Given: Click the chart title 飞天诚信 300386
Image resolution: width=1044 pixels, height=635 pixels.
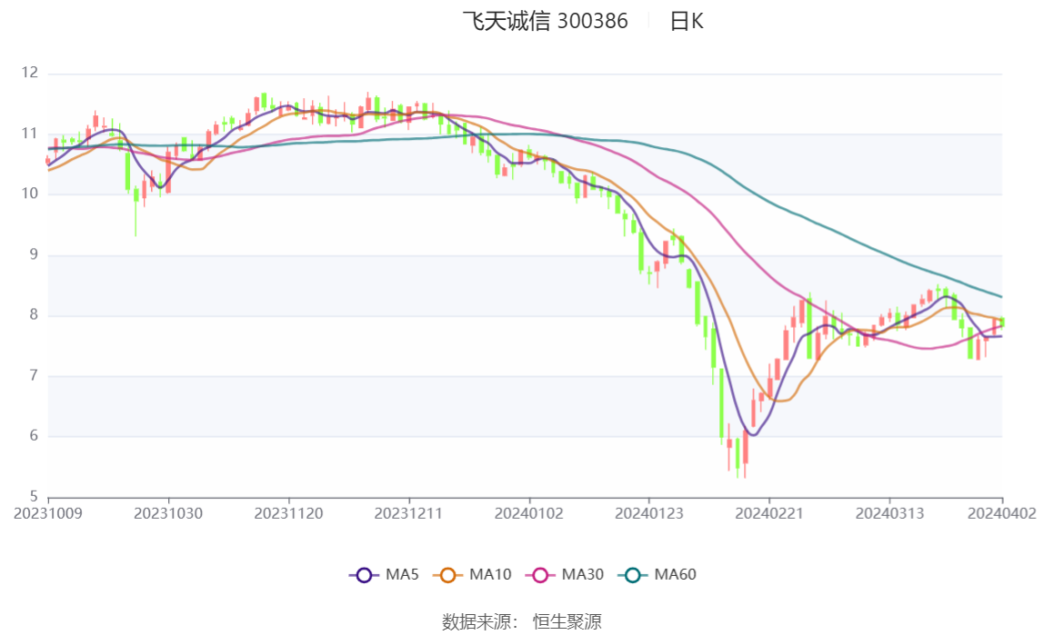Looking at the screenshot, I should pos(546,21).
